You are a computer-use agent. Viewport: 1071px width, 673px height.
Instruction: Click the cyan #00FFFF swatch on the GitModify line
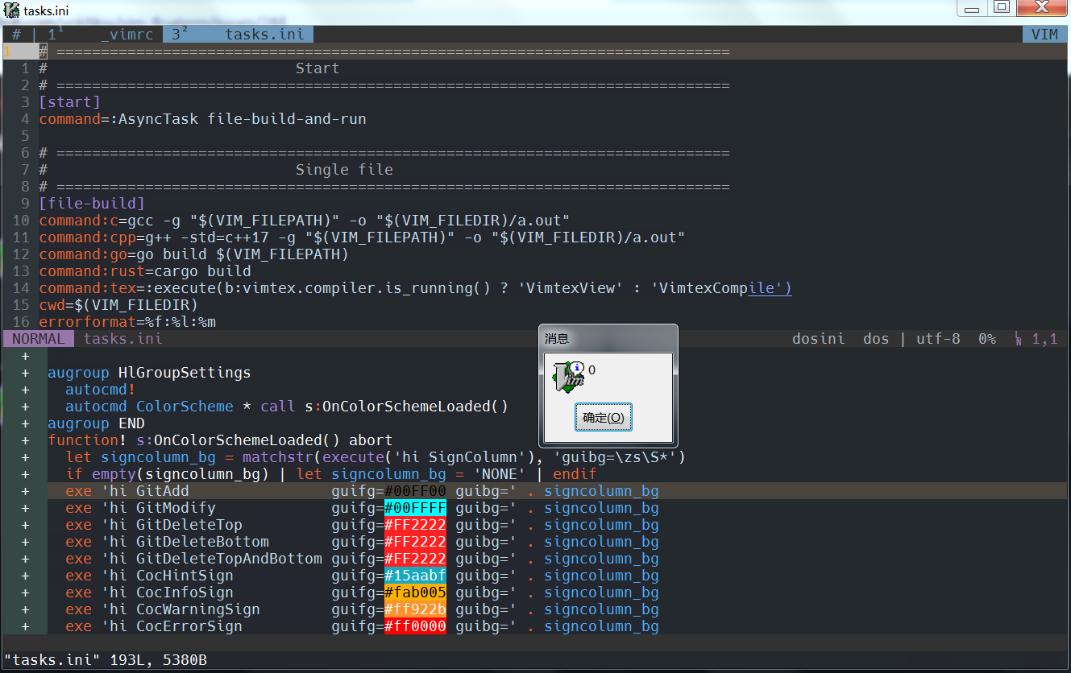414,507
